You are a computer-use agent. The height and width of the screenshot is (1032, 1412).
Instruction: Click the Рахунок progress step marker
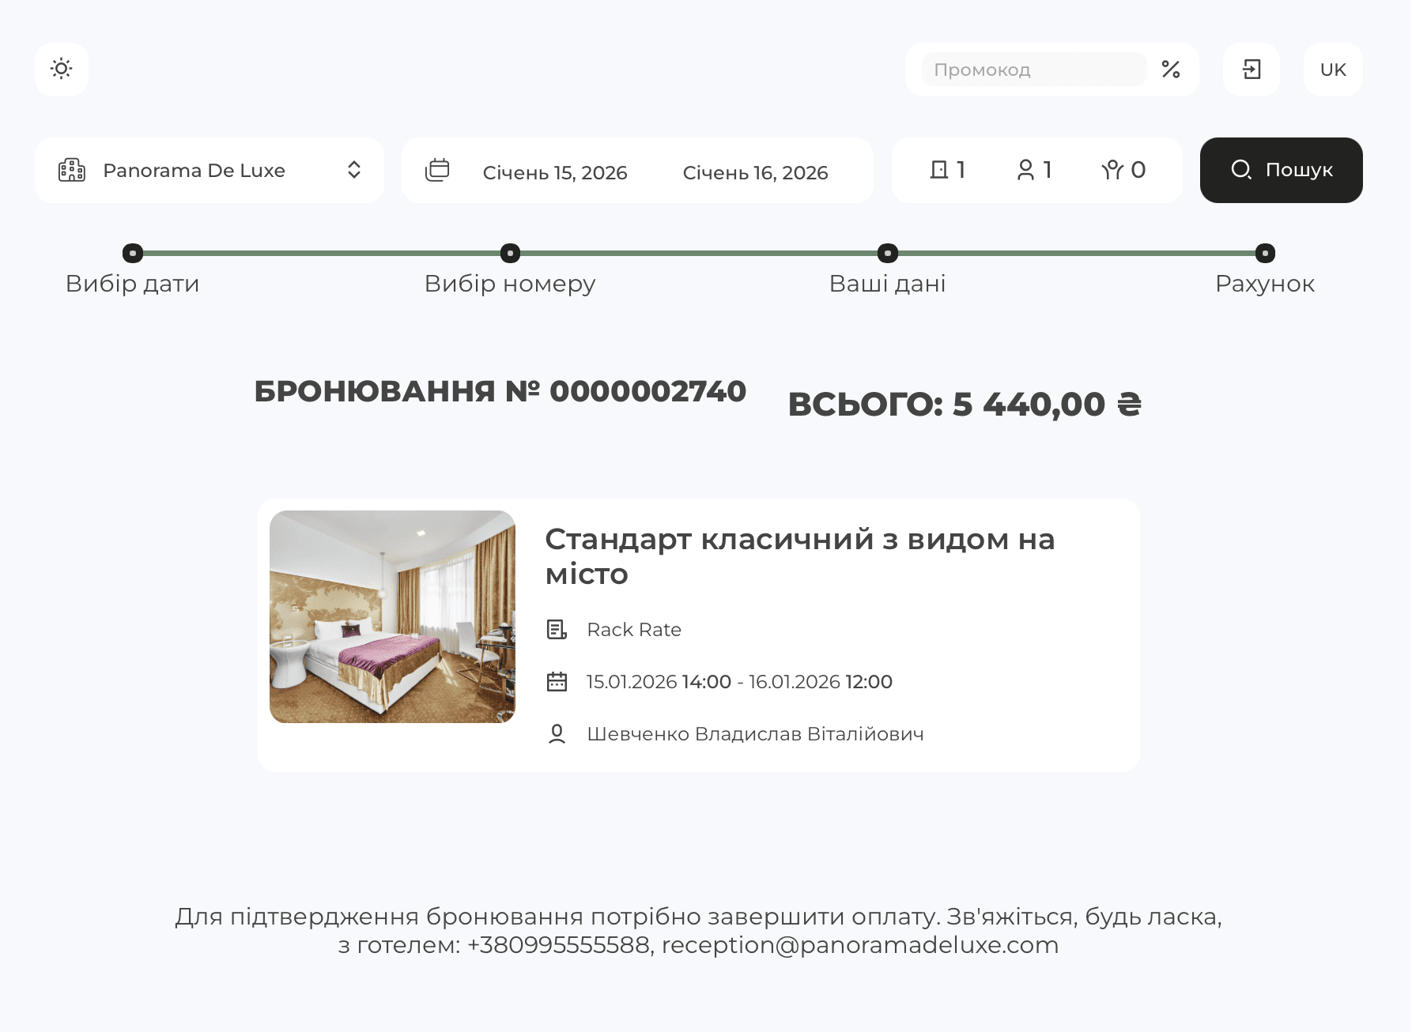pos(1264,254)
